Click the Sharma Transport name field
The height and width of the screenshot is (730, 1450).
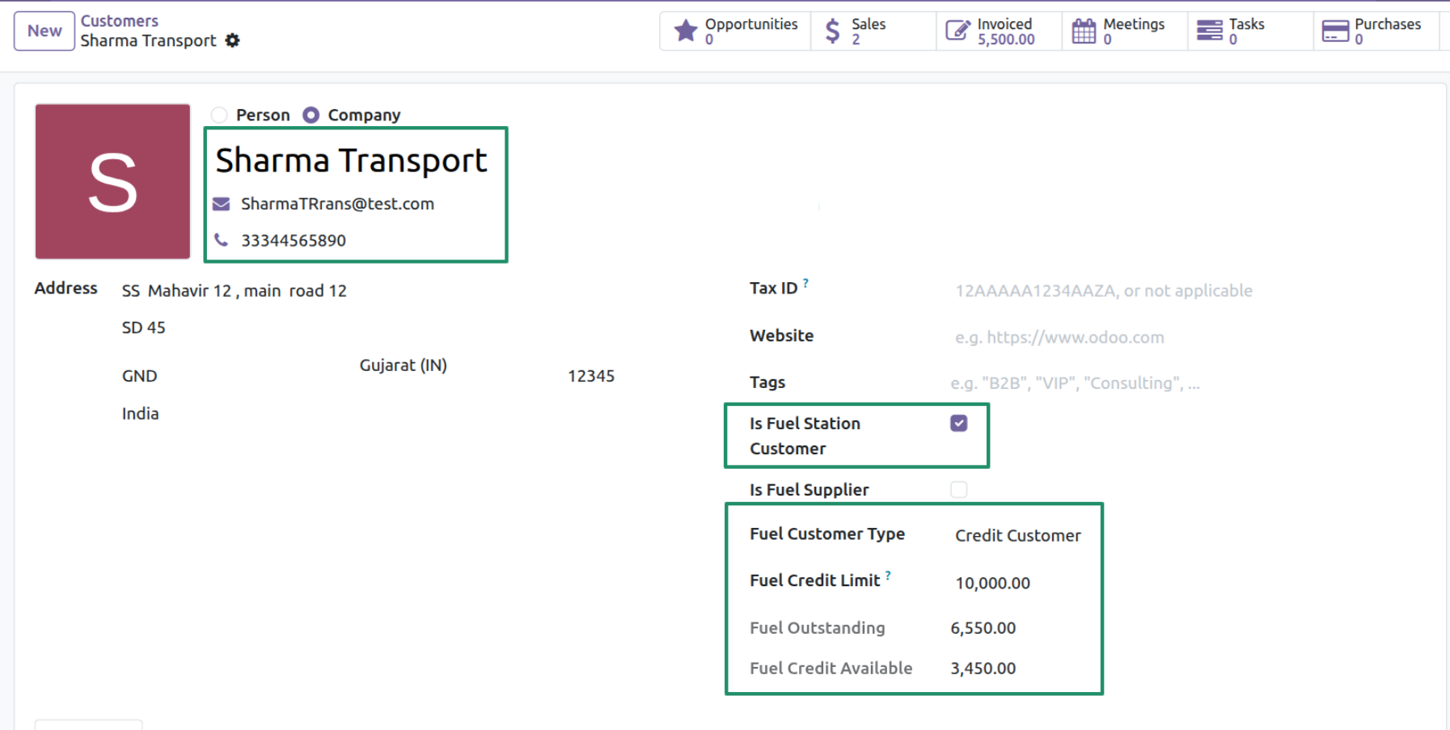click(352, 160)
